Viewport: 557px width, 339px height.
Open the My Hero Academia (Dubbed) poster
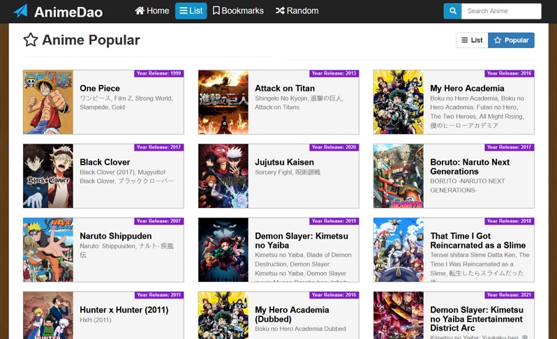point(223,315)
